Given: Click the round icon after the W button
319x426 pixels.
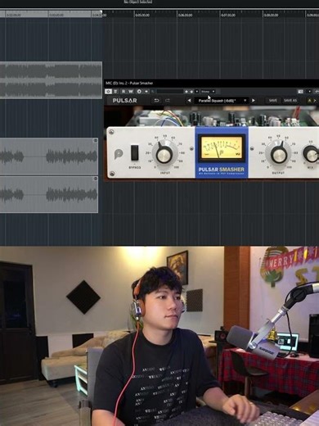Looking at the screenshot, I should pyautogui.click(x=139, y=92).
